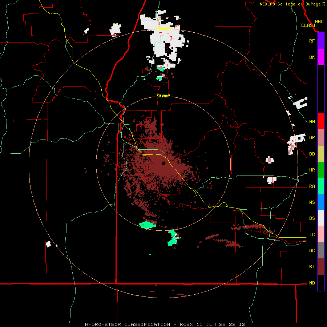Viewport: 327px width, 327px height.
Task: Click the HYDROMETEOR CLASSIFICATION title text
Action: tap(128, 324)
